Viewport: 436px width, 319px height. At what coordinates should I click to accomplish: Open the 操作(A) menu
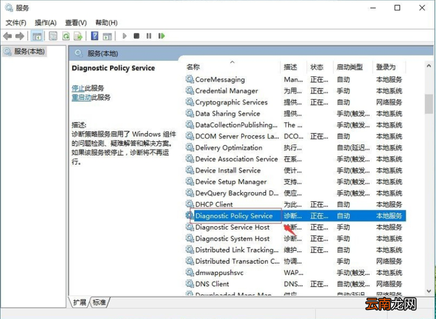46,23
